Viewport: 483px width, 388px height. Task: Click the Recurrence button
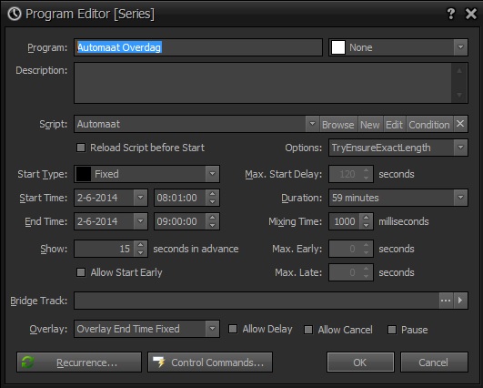click(79, 362)
